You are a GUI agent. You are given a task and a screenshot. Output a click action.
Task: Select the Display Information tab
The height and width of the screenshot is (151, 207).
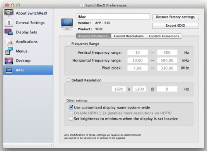pyautogui.click(x=94, y=36)
